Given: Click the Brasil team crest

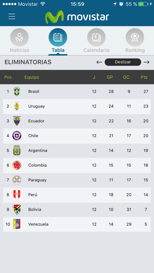Looking at the screenshot, I should [17, 91].
